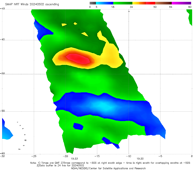Click the small blue patch inside the southern green area
This screenshot has width=194, height=170.
[x=78, y=126]
